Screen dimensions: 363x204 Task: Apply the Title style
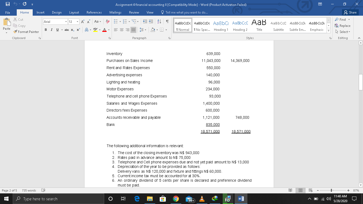coord(259,25)
